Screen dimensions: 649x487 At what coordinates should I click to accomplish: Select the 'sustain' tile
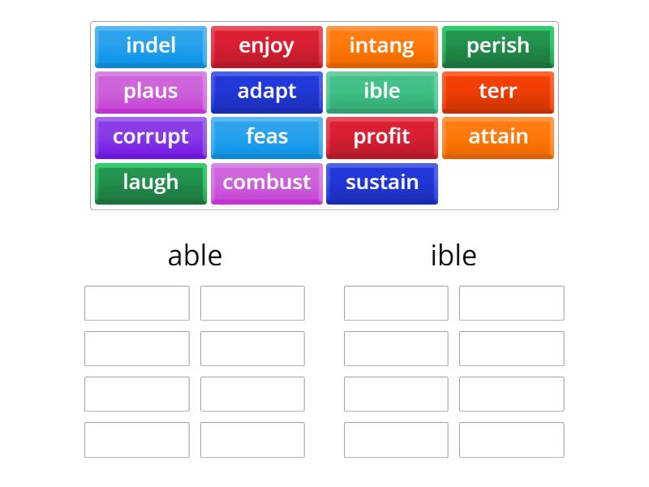click(x=382, y=183)
